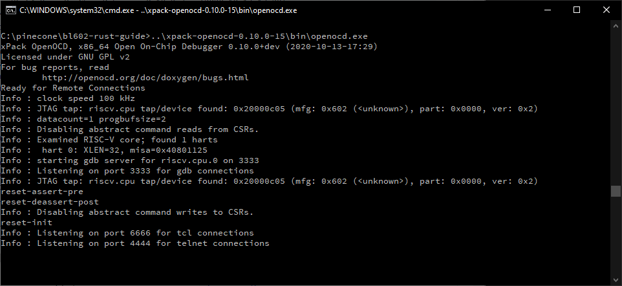The width and height of the screenshot is (622, 286).
Task: Click the openocd.exe command prompt line
Action: 194,36
